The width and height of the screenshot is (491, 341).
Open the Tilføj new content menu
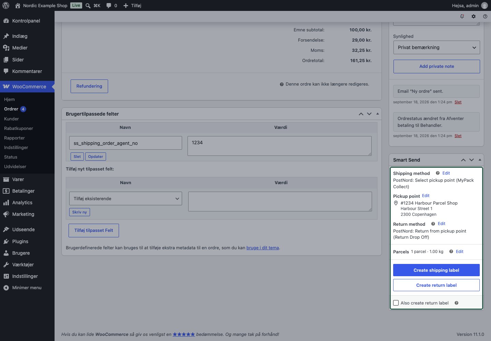[x=132, y=5]
